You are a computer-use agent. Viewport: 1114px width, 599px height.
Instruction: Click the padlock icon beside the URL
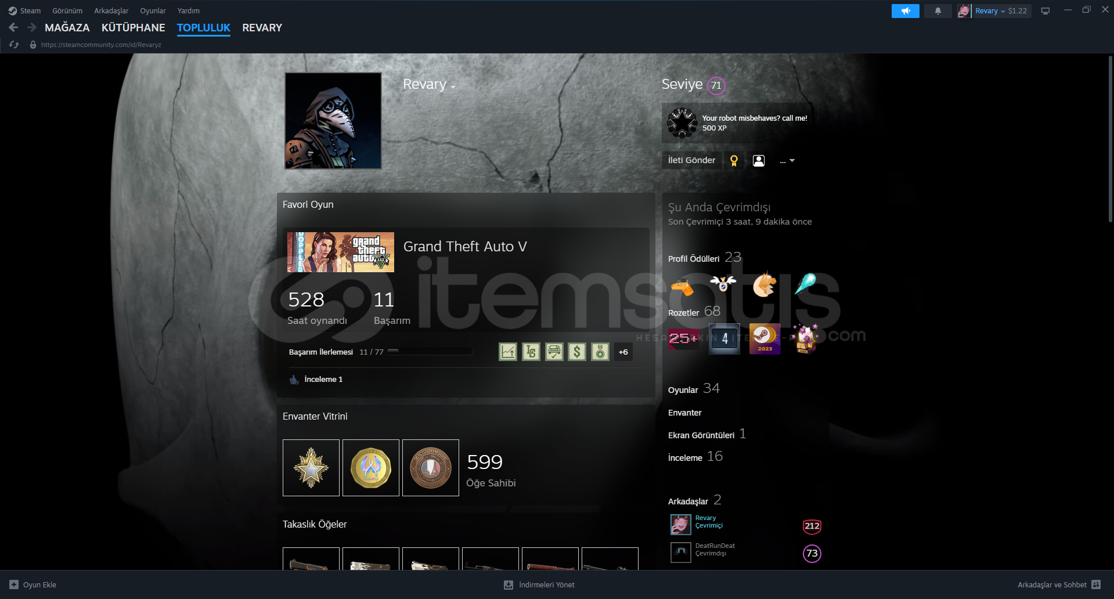[x=33, y=45]
